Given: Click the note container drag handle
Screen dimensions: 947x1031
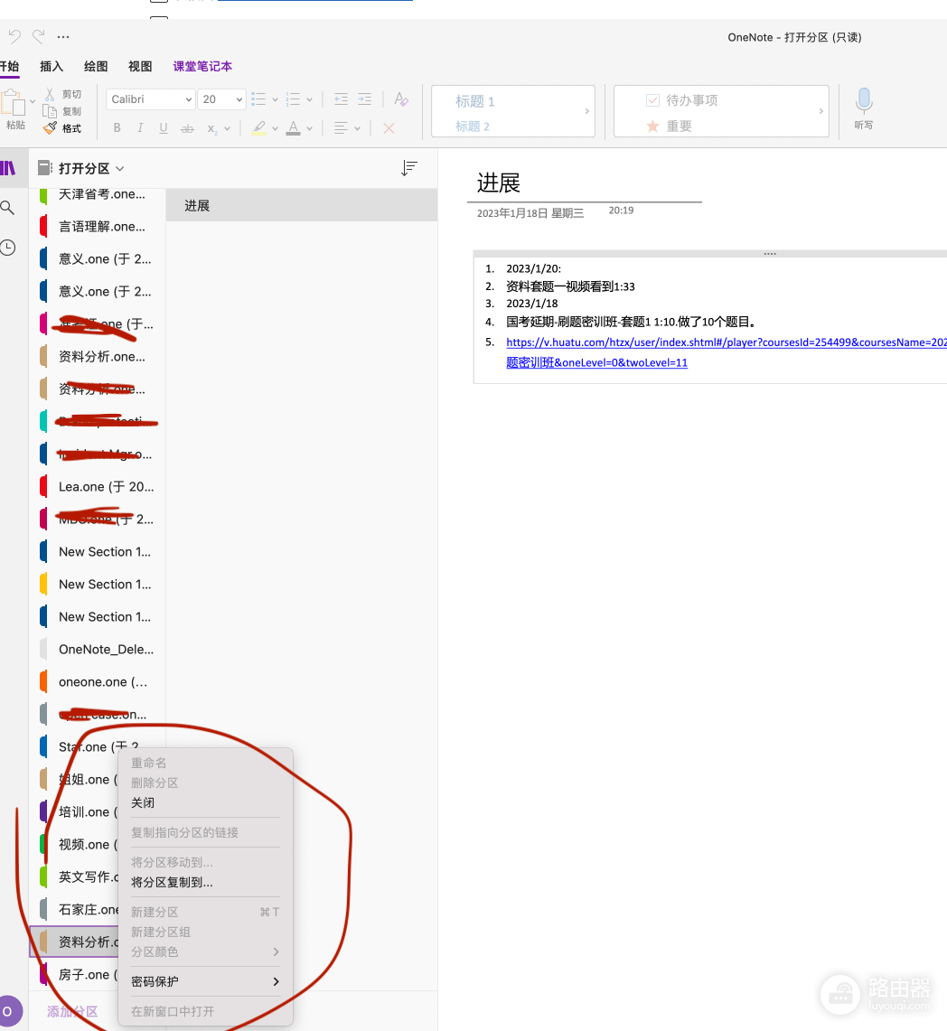Looking at the screenshot, I should point(770,254).
